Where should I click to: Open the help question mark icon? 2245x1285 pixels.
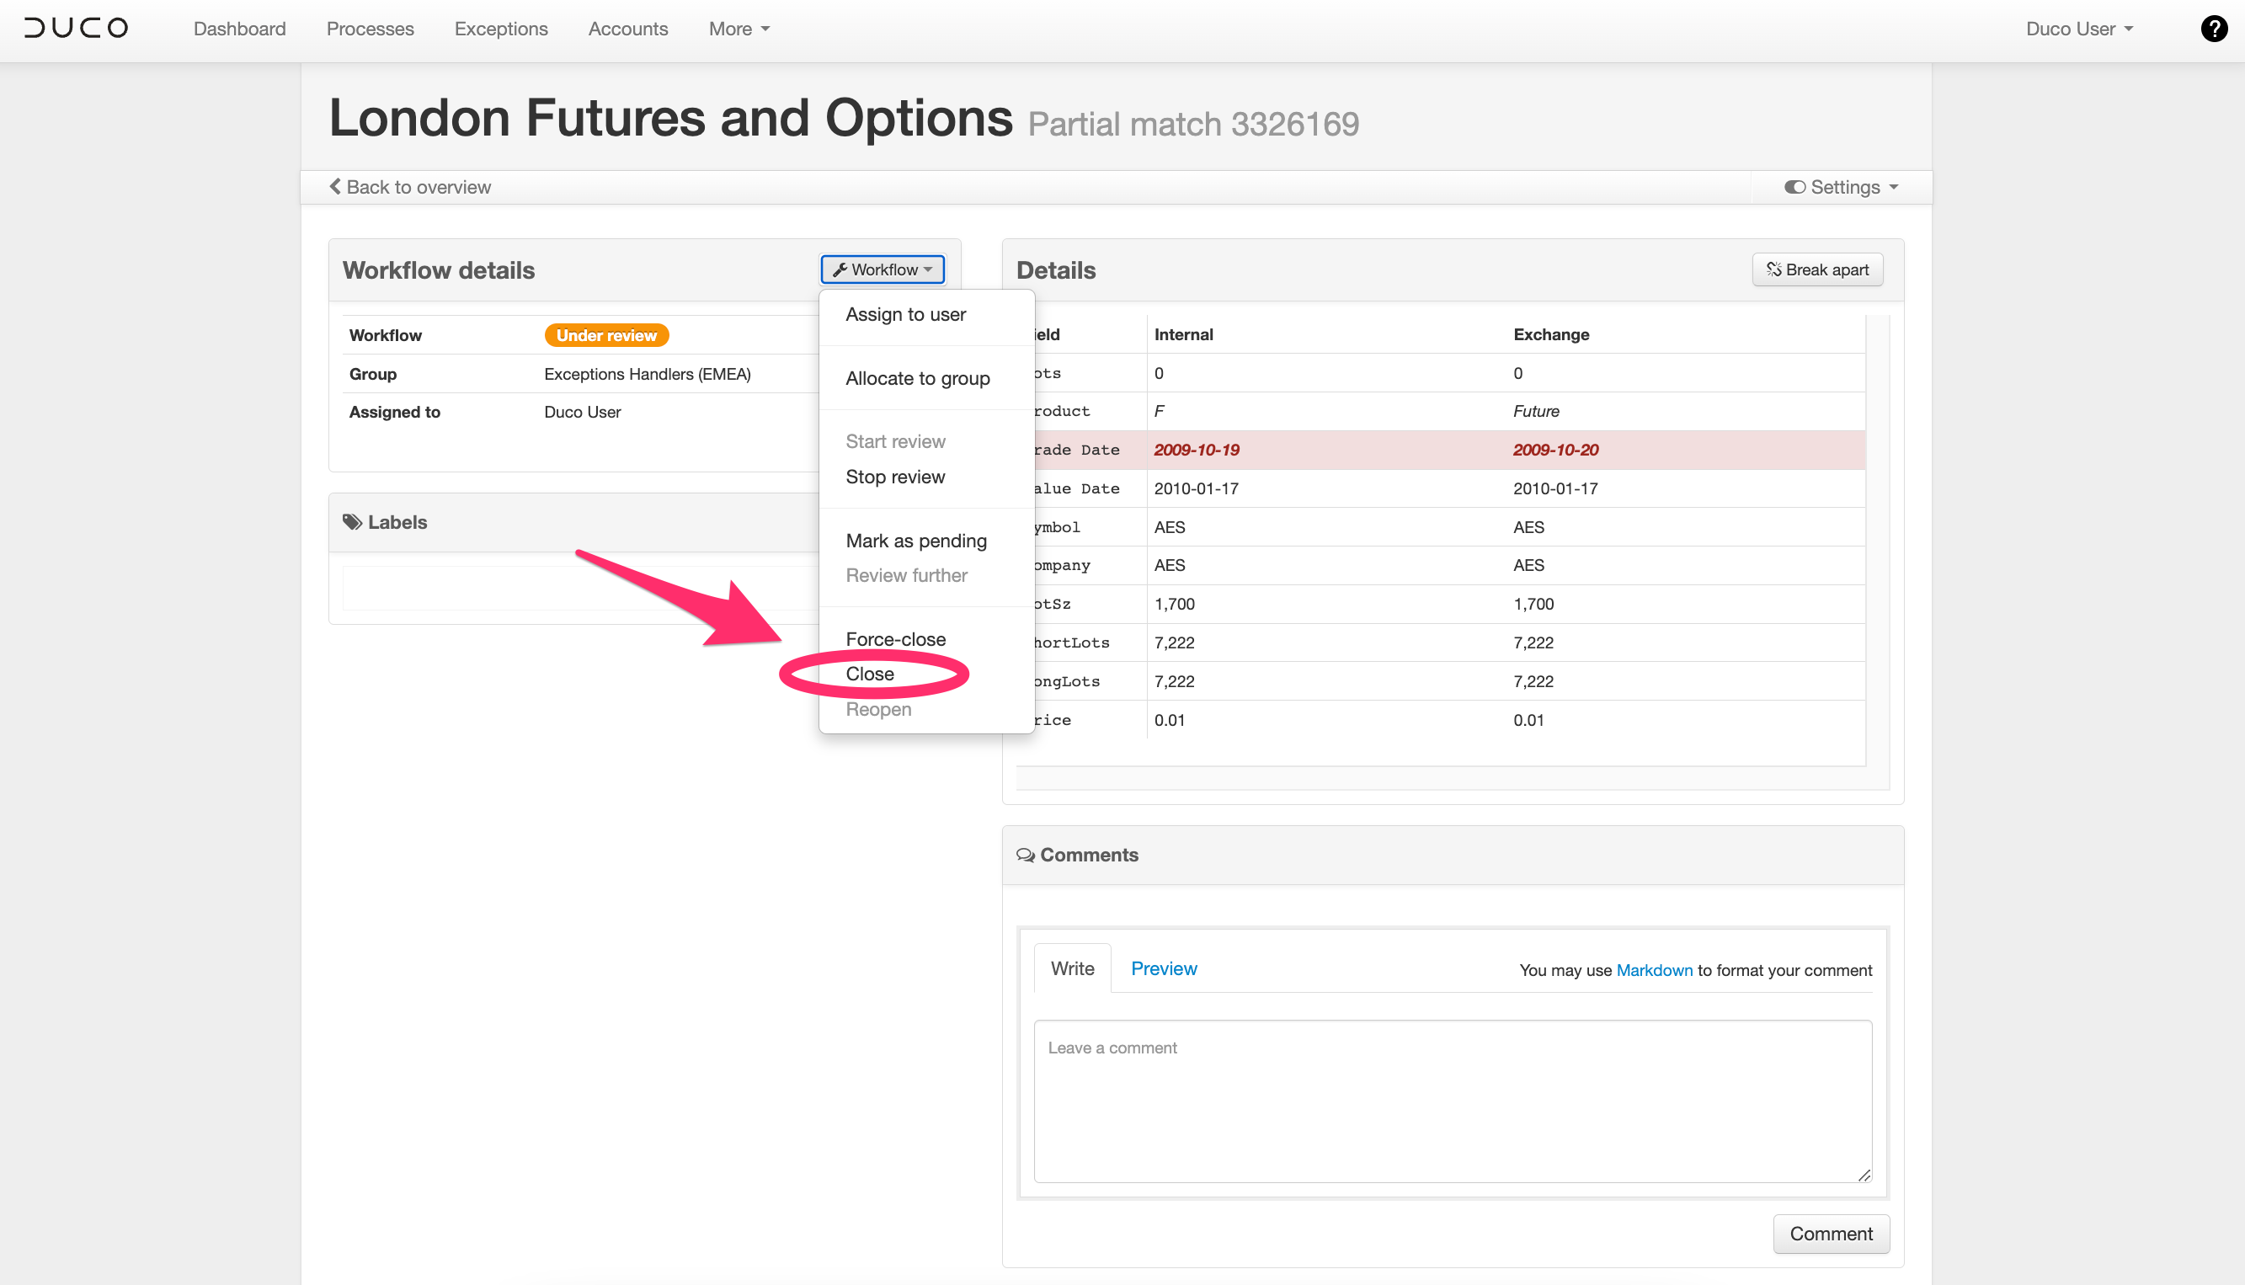coord(2213,29)
